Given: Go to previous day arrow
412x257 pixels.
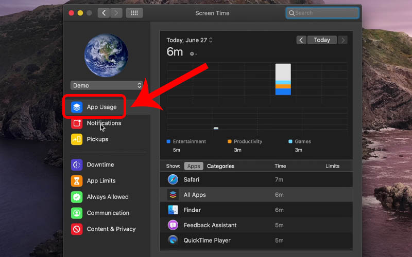Looking at the screenshot, I should coord(301,40).
